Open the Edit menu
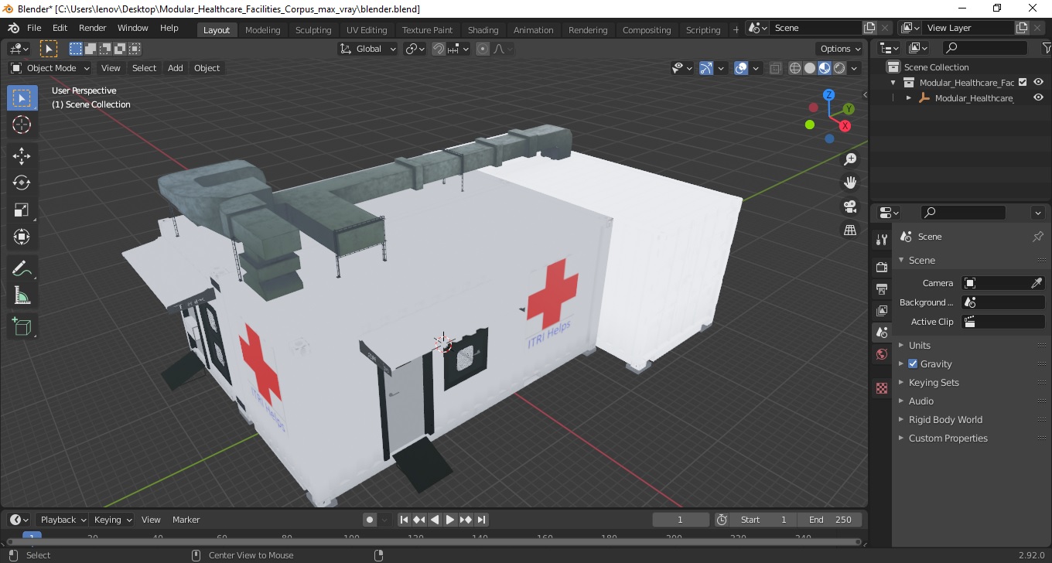1052x563 pixels. [x=60, y=28]
